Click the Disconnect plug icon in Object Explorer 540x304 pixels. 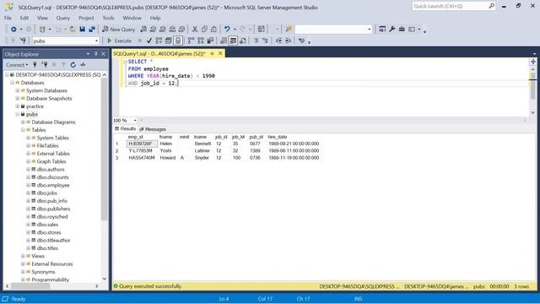click(45, 65)
